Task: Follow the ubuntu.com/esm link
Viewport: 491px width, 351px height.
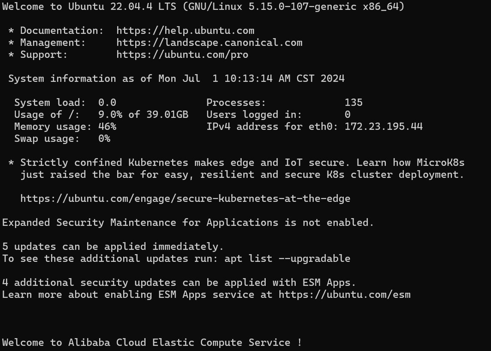Action: (x=345, y=295)
